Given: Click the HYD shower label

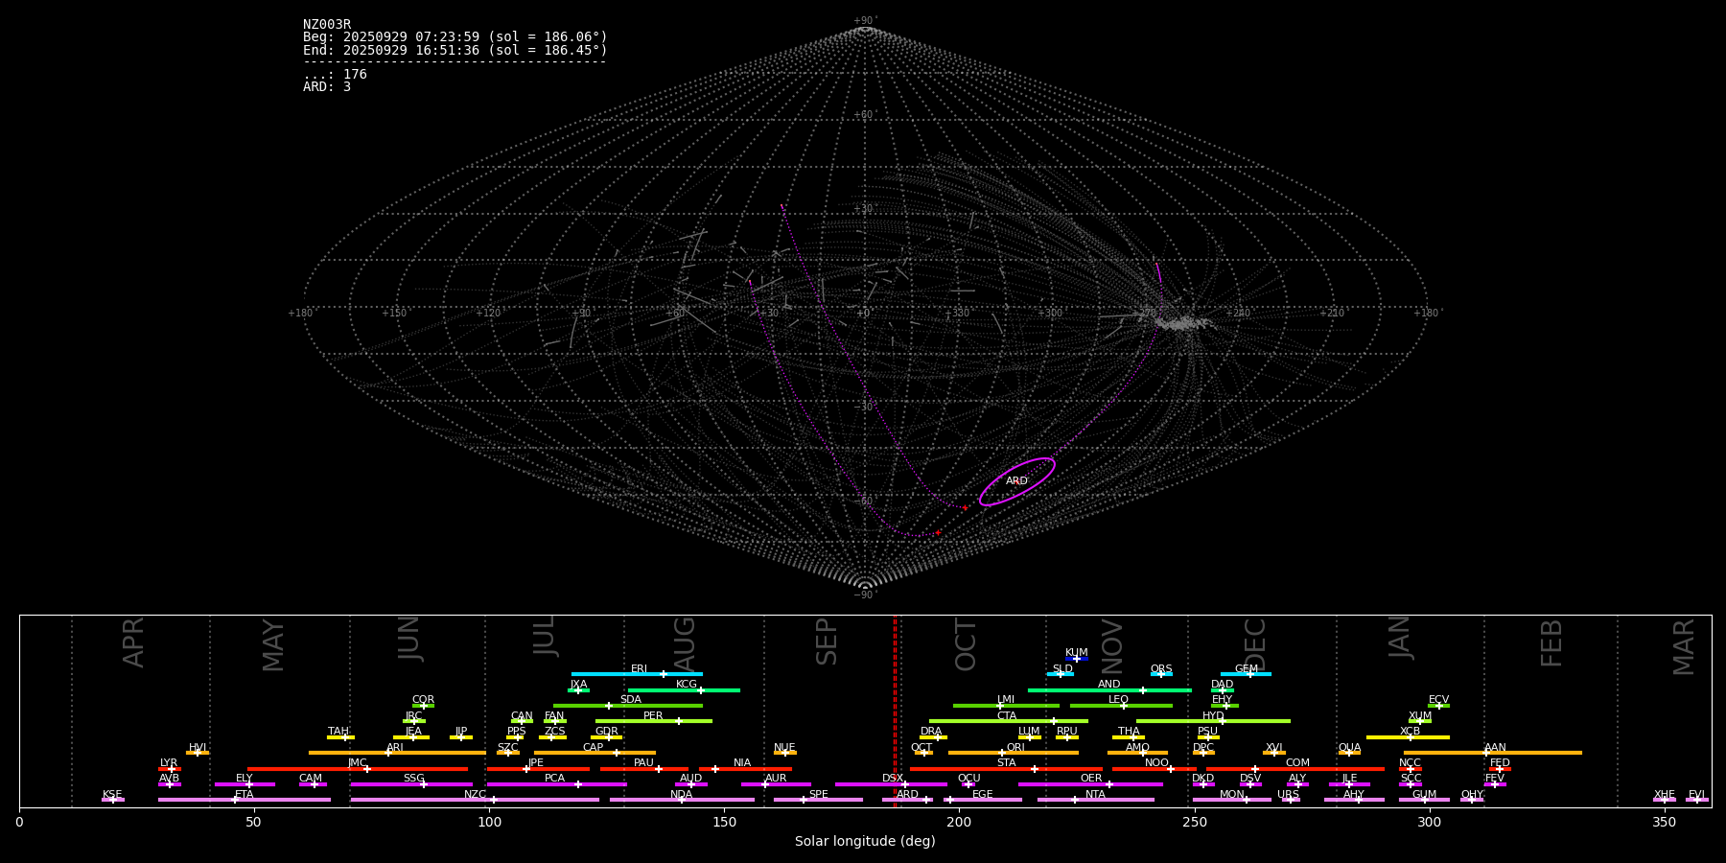Looking at the screenshot, I should [1213, 716].
